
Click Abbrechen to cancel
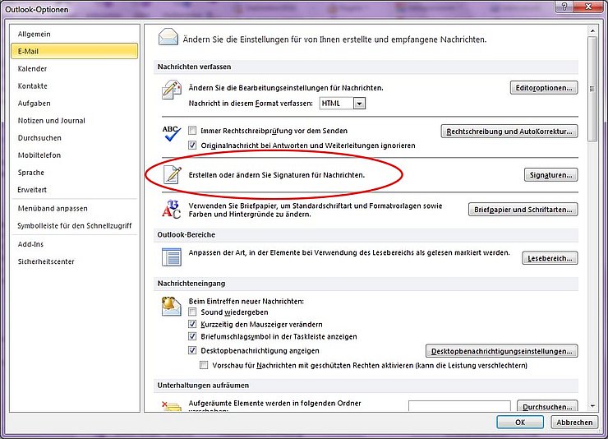[x=574, y=422]
